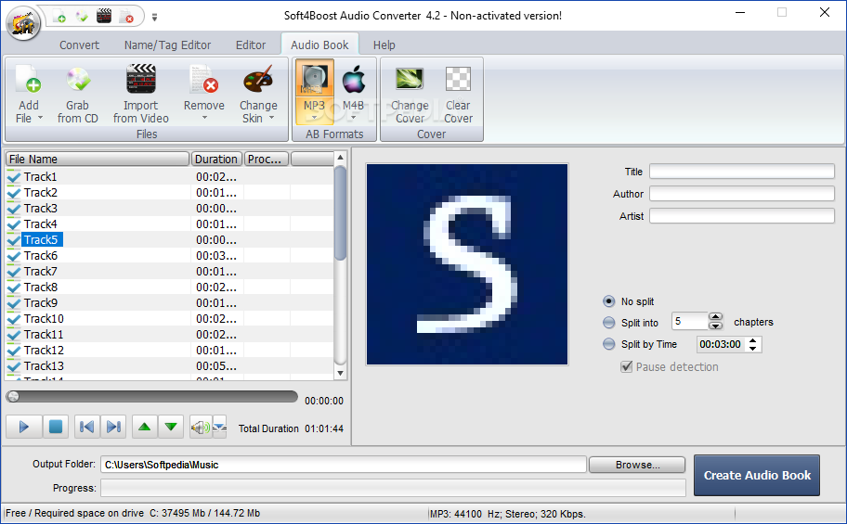Uncheck the Track12 checkbox
This screenshot has height=524, width=847.
click(14, 351)
